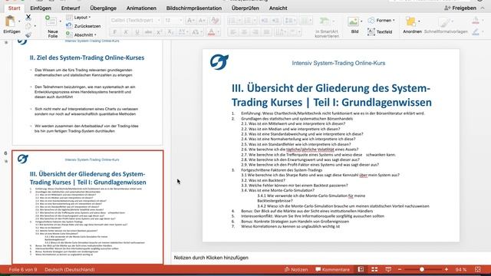
Task: Click the copy icon in the ribbon
Action: 28,26
